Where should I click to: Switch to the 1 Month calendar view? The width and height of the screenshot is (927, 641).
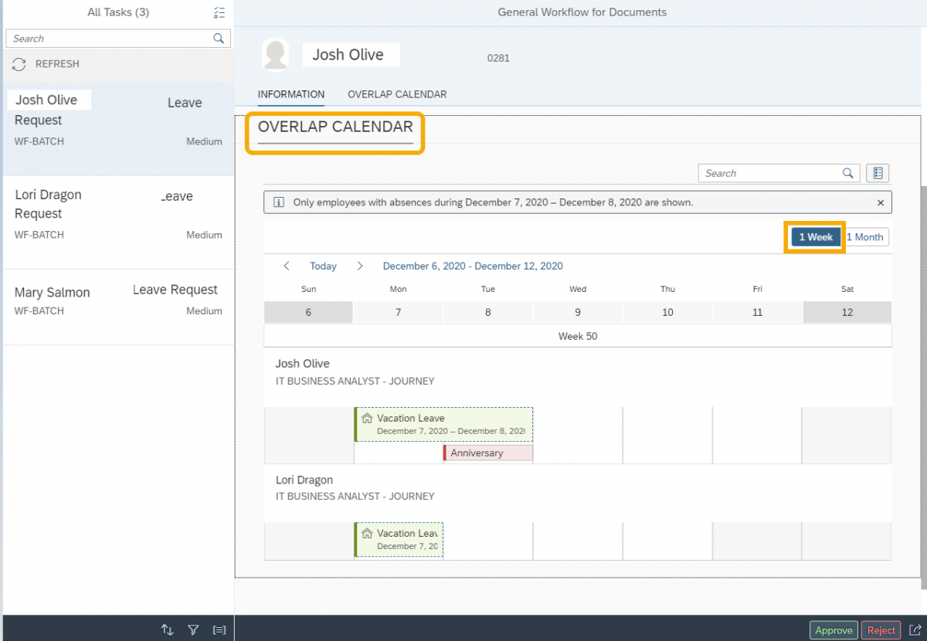(865, 236)
